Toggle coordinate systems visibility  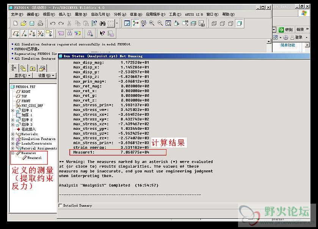pos(41,33)
